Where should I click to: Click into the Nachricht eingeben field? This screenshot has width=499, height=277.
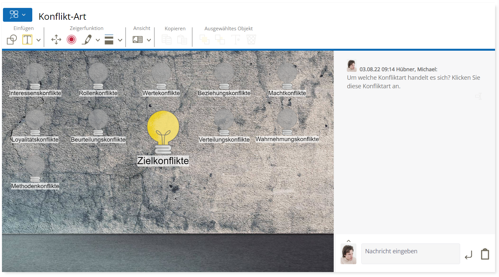410,254
